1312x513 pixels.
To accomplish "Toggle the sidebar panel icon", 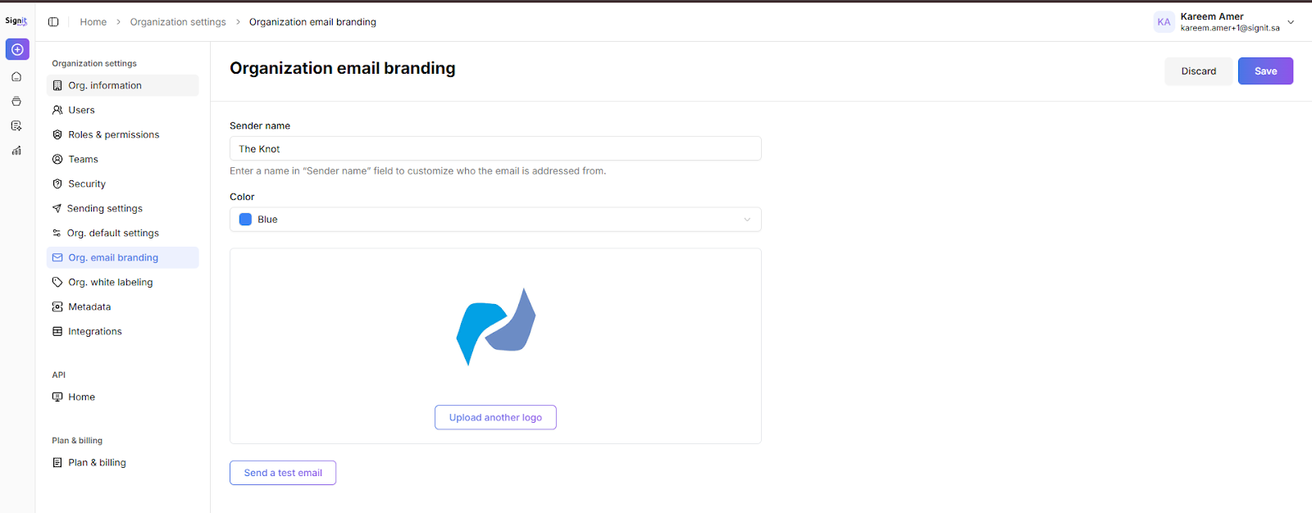I will point(53,22).
